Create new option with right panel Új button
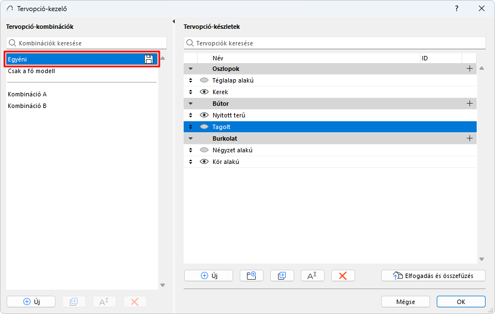This screenshot has width=495, height=314. pyautogui.click(x=209, y=276)
